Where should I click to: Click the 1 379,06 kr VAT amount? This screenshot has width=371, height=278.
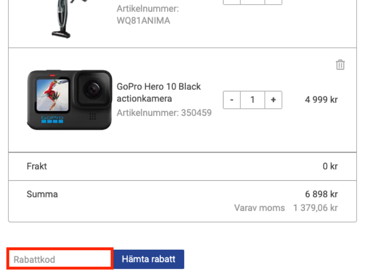click(x=315, y=208)
